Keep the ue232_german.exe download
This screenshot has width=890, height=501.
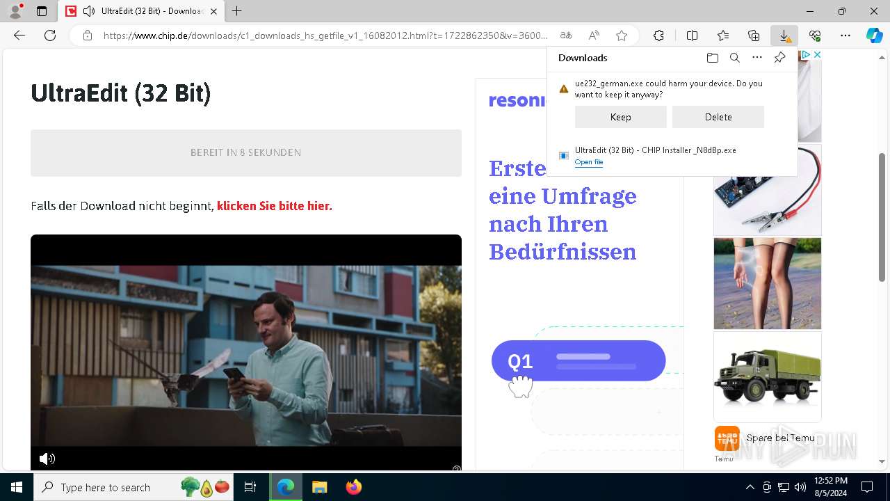(620, 117)
